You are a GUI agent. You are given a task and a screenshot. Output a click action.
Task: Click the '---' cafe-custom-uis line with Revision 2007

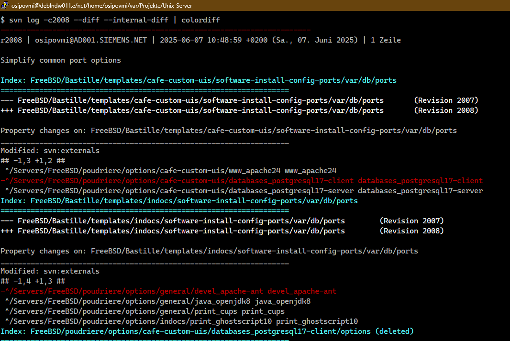(x=239, y=100)
